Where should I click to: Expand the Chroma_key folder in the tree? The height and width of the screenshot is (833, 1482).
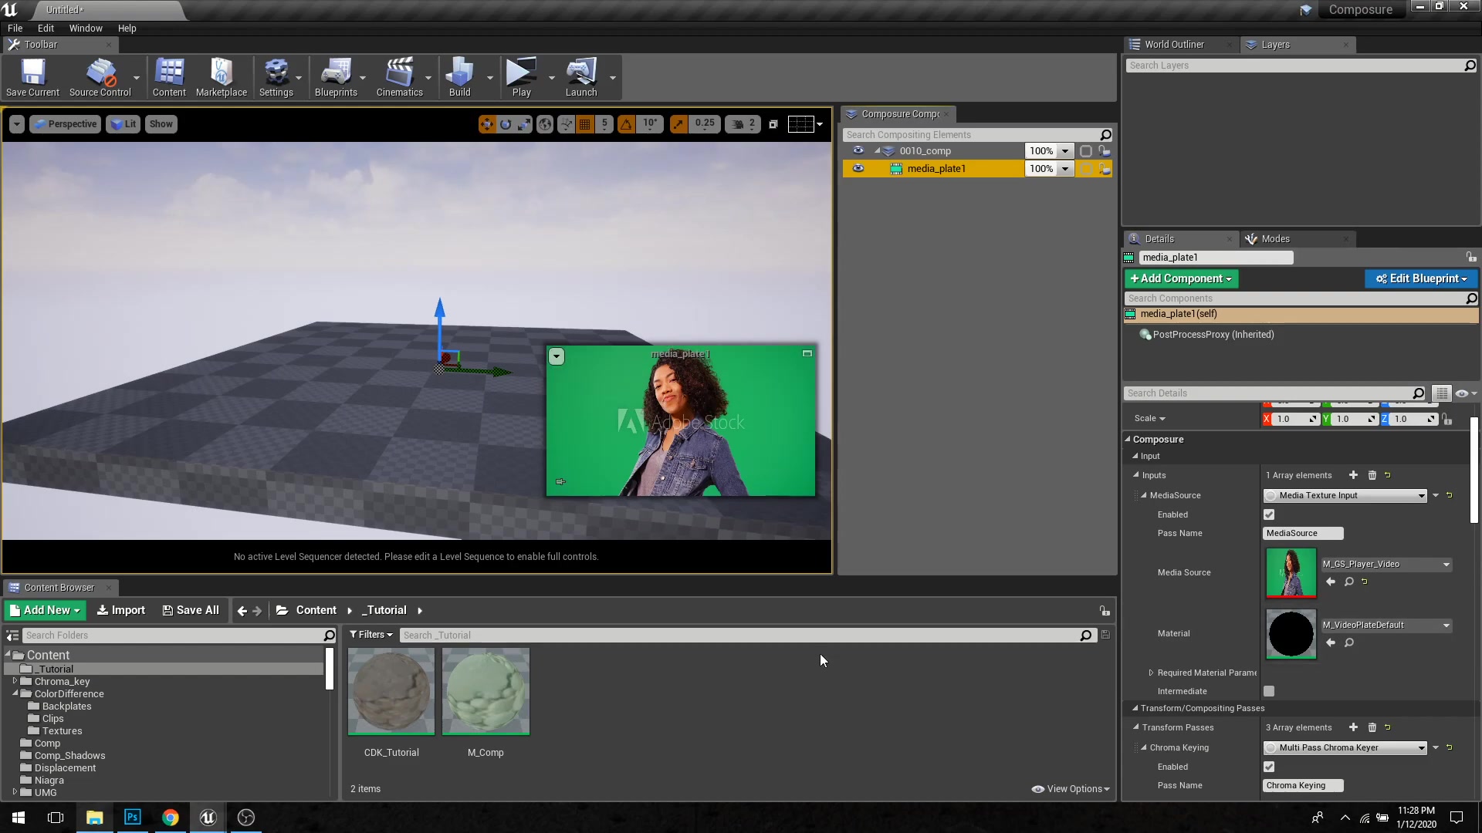tap(15, 681)
